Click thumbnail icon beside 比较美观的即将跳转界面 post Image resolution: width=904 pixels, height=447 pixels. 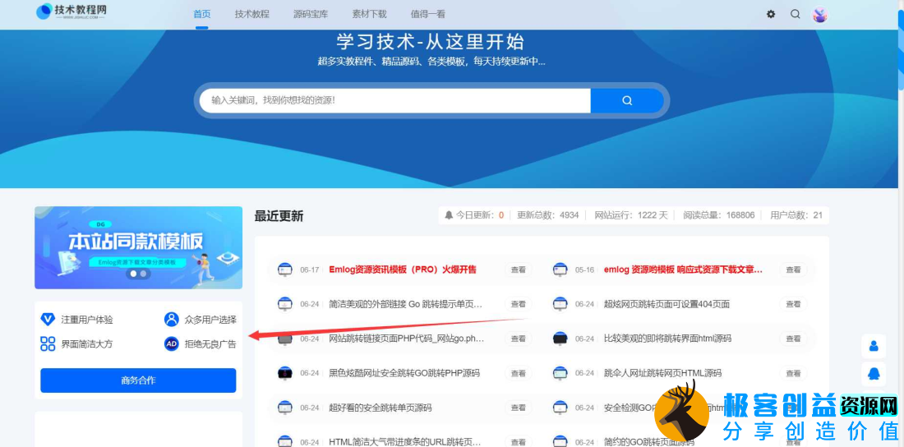[x=560, y=339]
